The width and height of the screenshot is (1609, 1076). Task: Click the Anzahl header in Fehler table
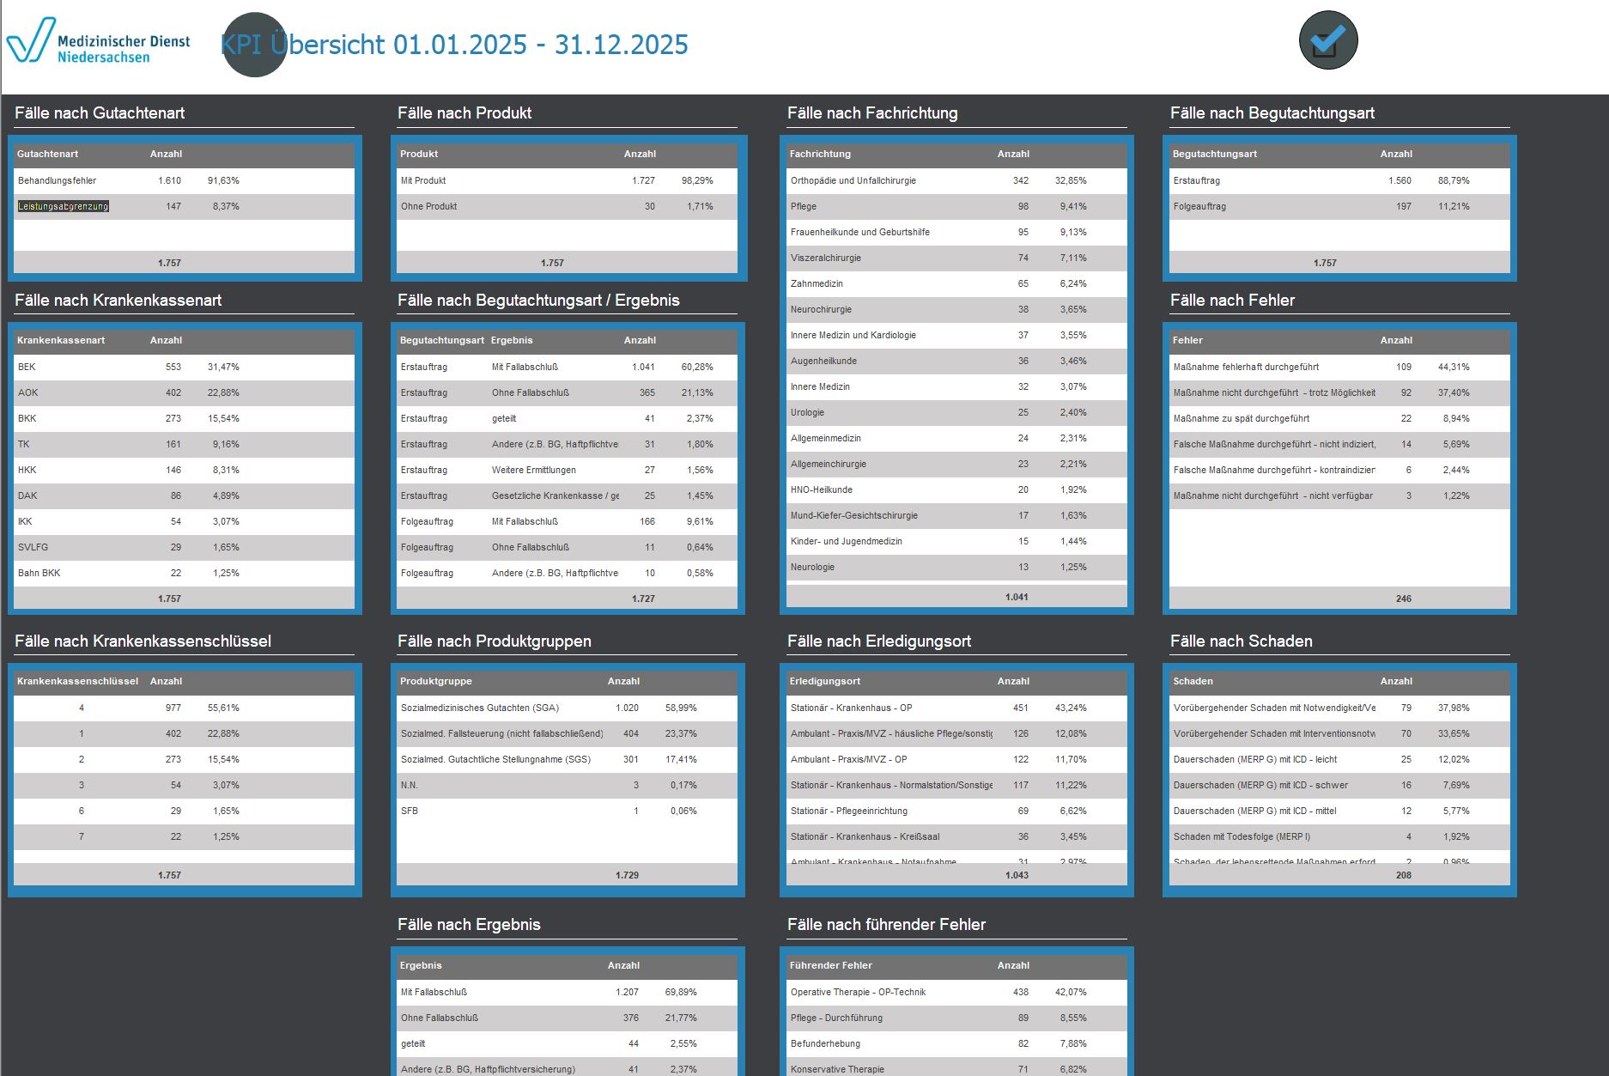point(1395,340)
